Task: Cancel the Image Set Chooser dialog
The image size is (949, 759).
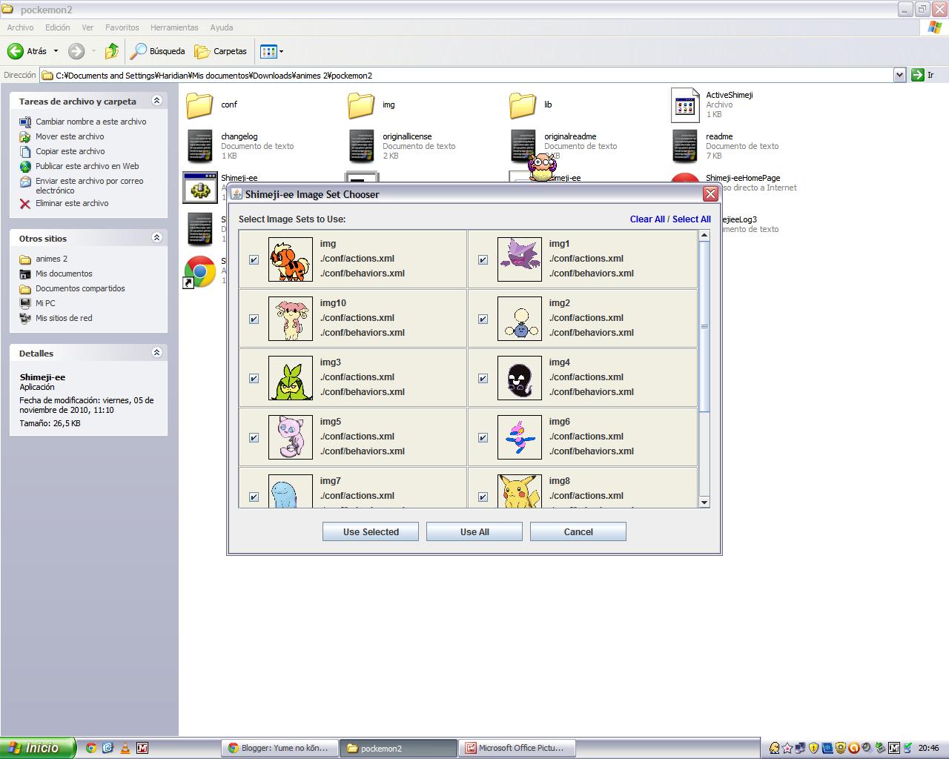Action: pos(578,531)
